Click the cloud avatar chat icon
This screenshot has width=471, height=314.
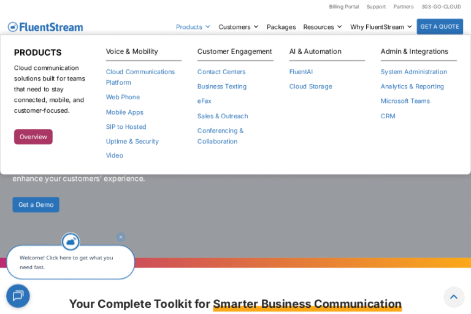(71, 242)
